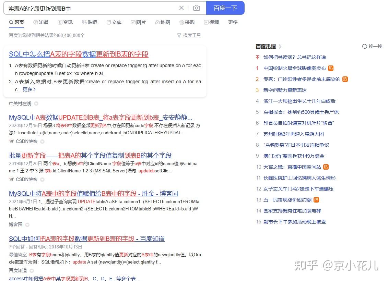Open hot search 中国绘制火星全球影像图发布
This screenshot has height=281, width=388.
coord(294,68)
